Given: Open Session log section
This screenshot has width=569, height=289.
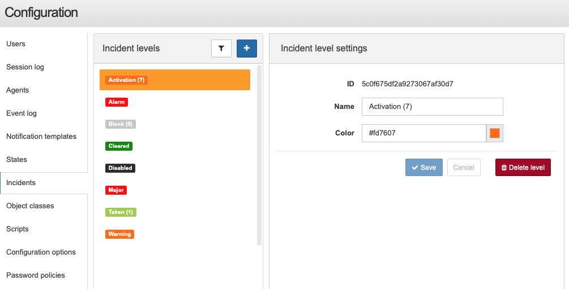Looking at the screenshot, I should click(x=25, y=67).
